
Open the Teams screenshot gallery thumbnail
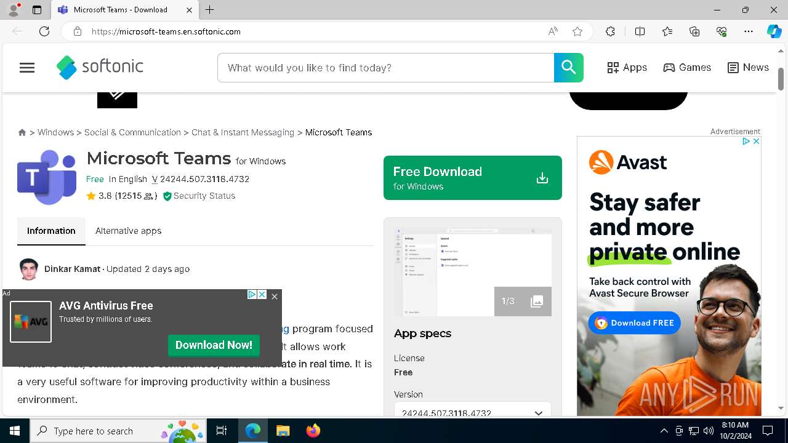coord(472,272)
